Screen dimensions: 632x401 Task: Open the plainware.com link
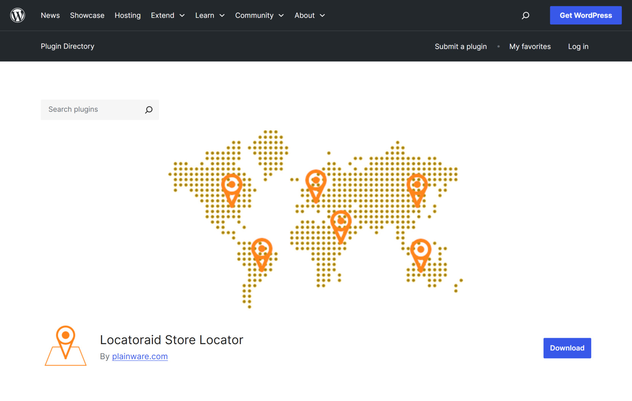click(140, 356)
